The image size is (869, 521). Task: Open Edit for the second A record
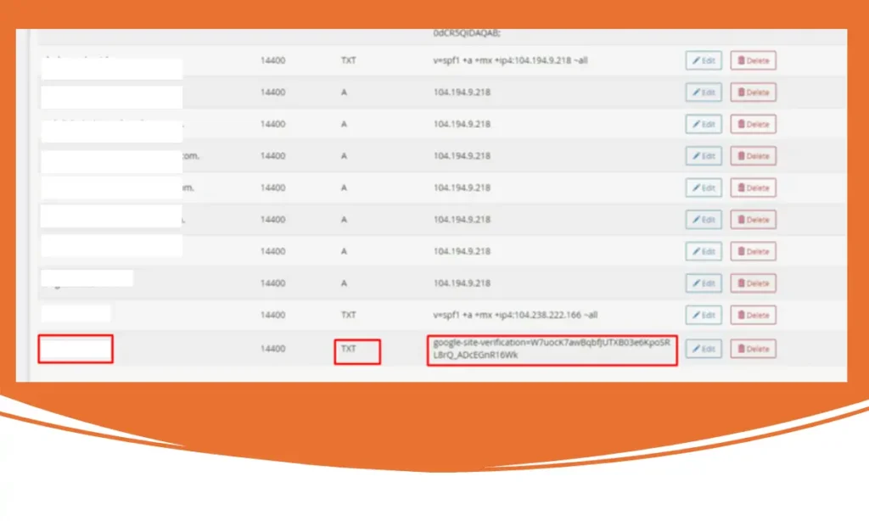click(704, 124)
